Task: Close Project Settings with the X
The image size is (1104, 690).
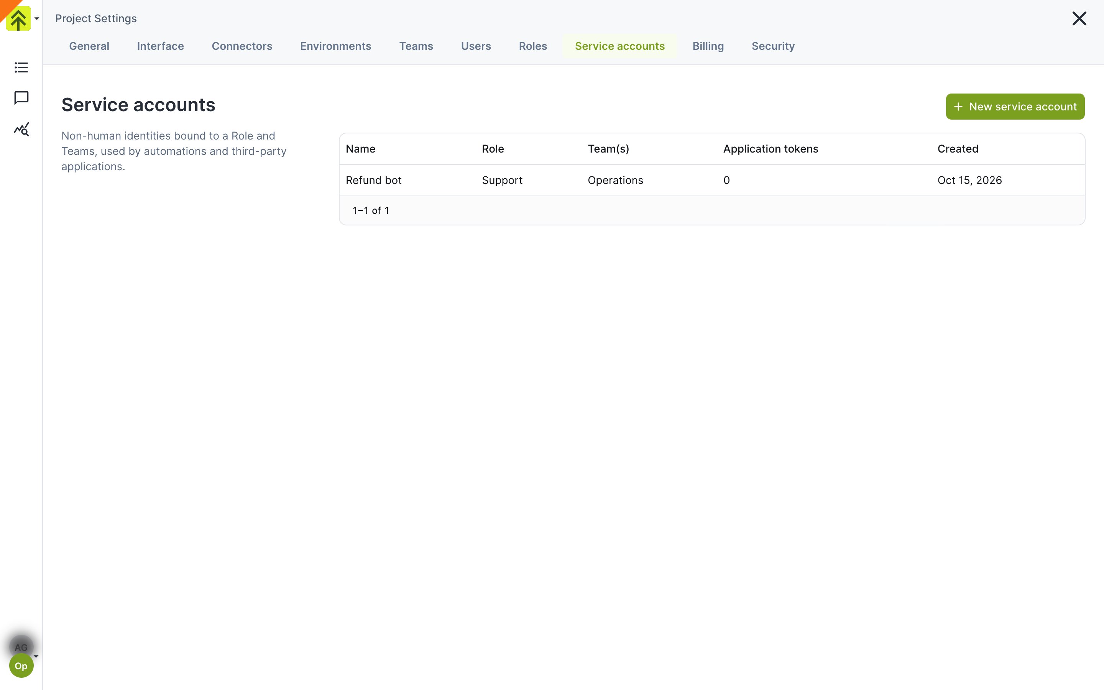Action: tap(1079, 19)
